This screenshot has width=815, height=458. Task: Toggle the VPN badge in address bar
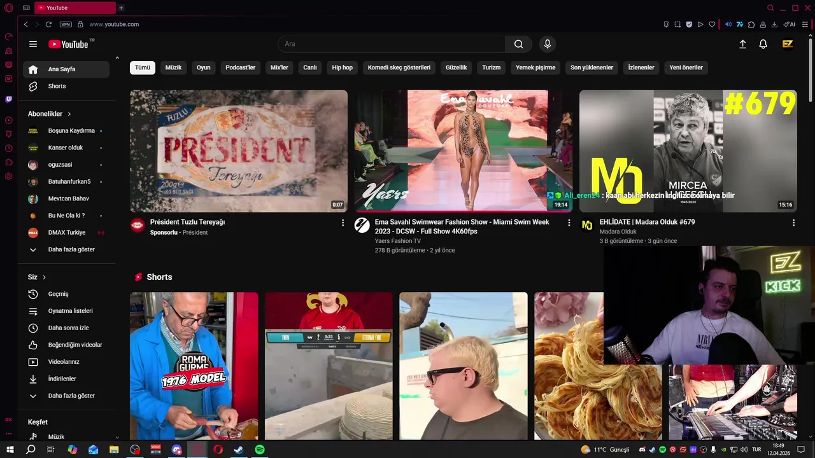[66, 24]
